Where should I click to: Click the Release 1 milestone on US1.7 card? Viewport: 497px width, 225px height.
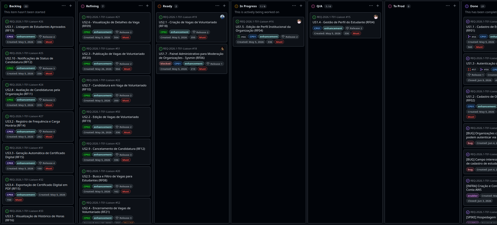215,64
